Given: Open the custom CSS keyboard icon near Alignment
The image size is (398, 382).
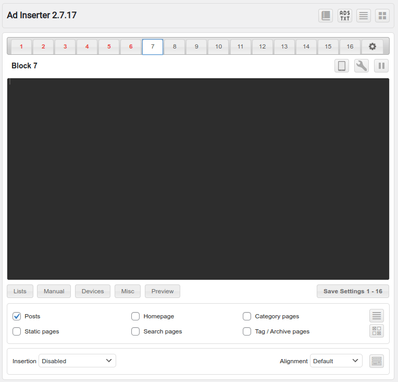Looking at the screenshot, I should (377, 361).
